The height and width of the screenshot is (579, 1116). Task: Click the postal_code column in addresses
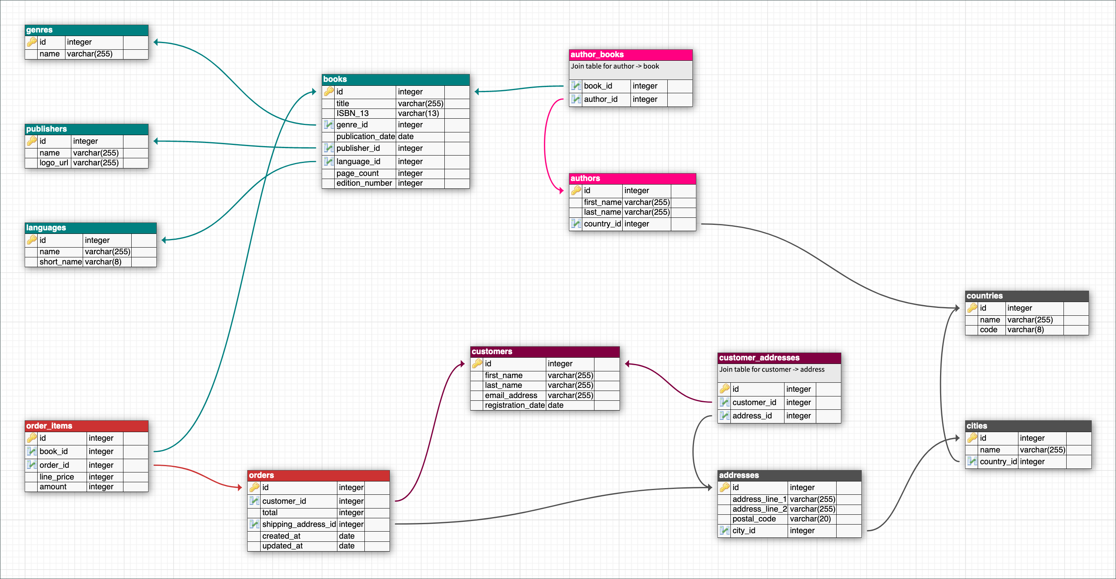[789, 519]
